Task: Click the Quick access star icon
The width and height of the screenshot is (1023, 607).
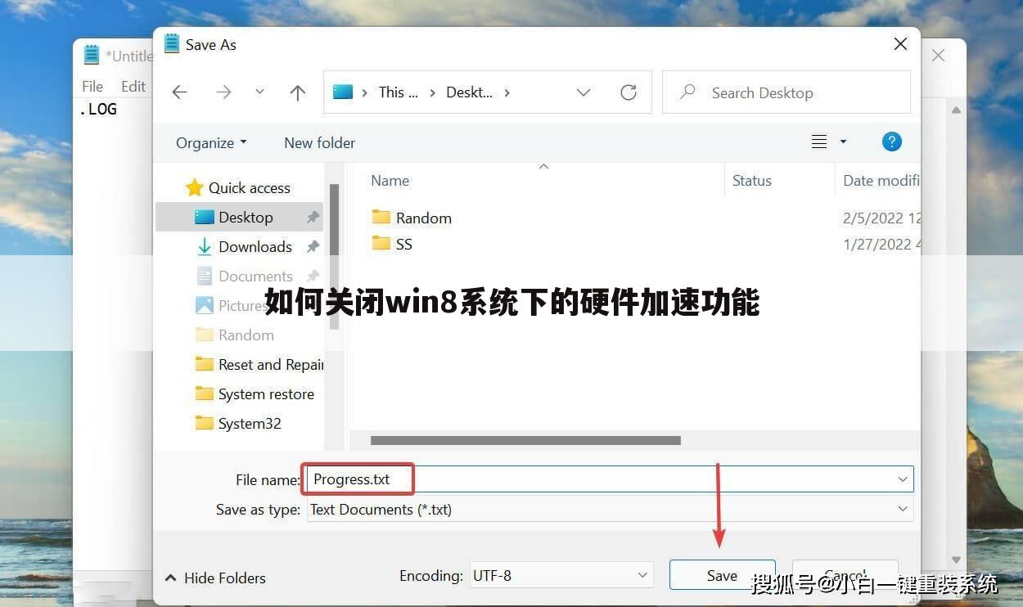Action: pyautogui.click(x=194, y=187)
